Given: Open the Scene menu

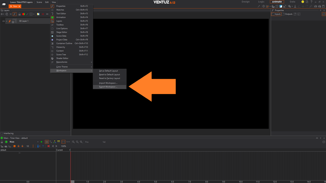Looking at the screenshot, I should click(39, 2).
